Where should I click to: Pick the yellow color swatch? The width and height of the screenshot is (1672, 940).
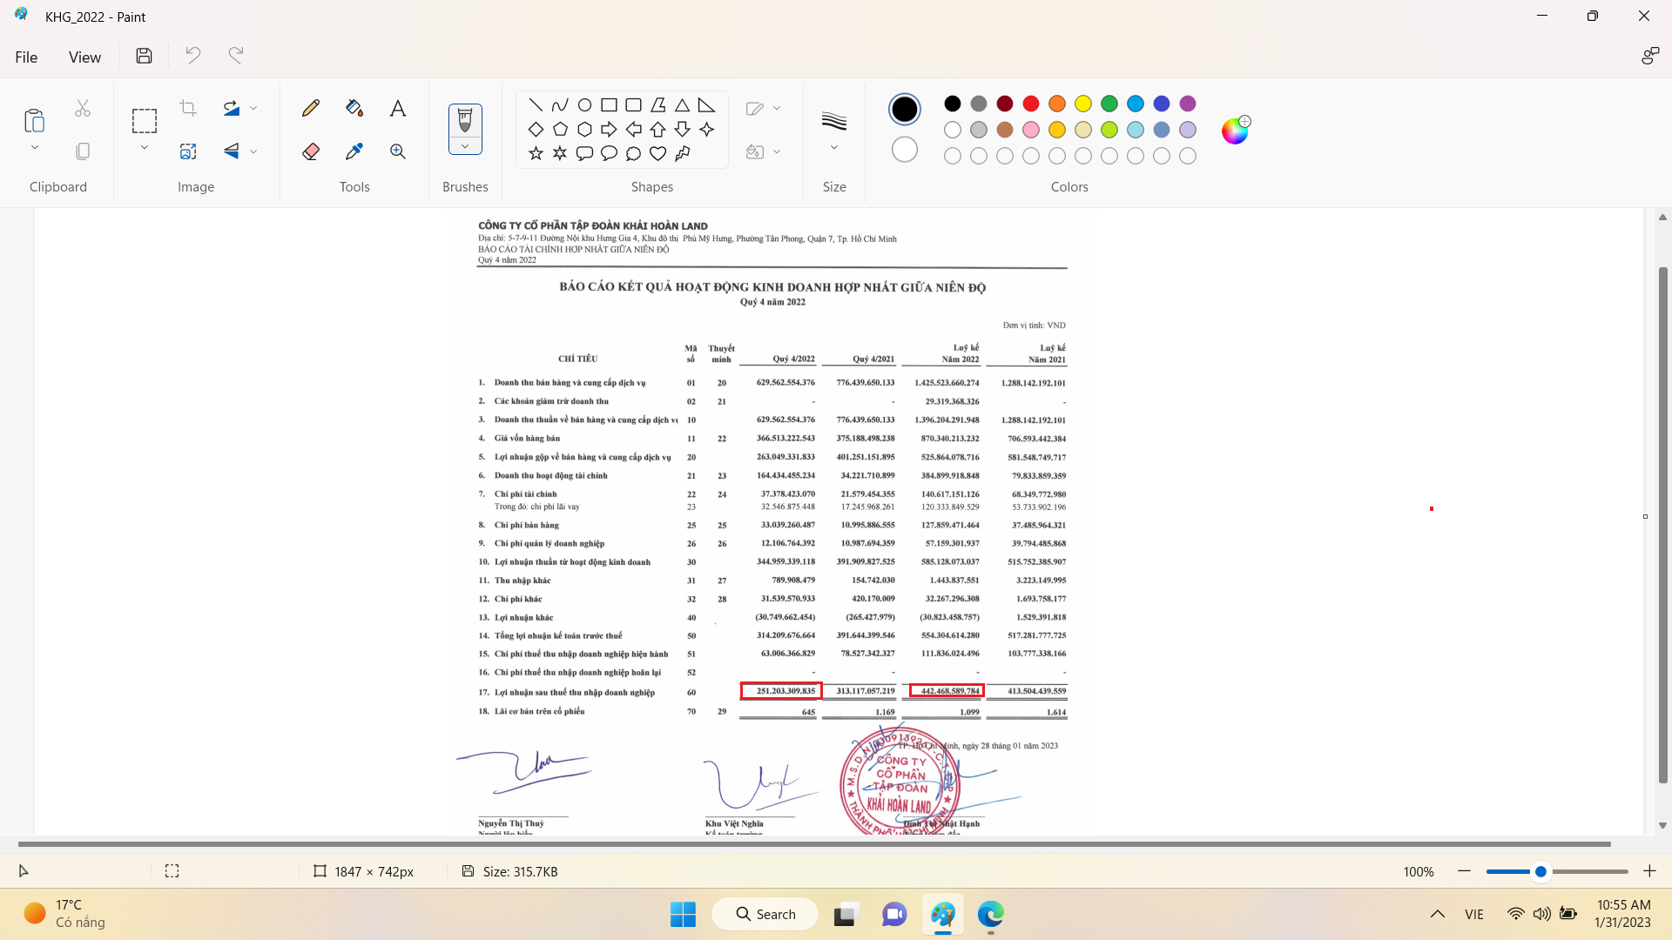[x=1083, y=104]
